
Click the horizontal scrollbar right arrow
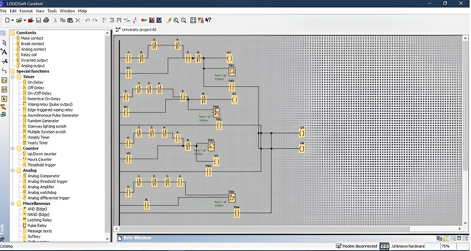coord(459,229)
